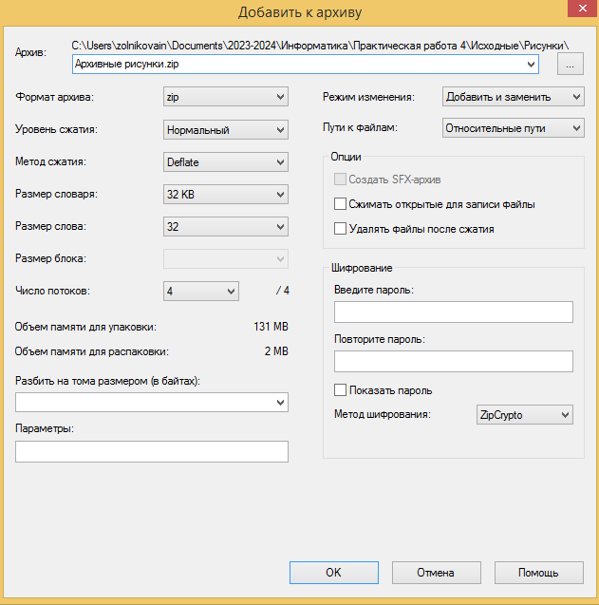
Task: Open the archive format zip dropdown
Action: (226, 97)
